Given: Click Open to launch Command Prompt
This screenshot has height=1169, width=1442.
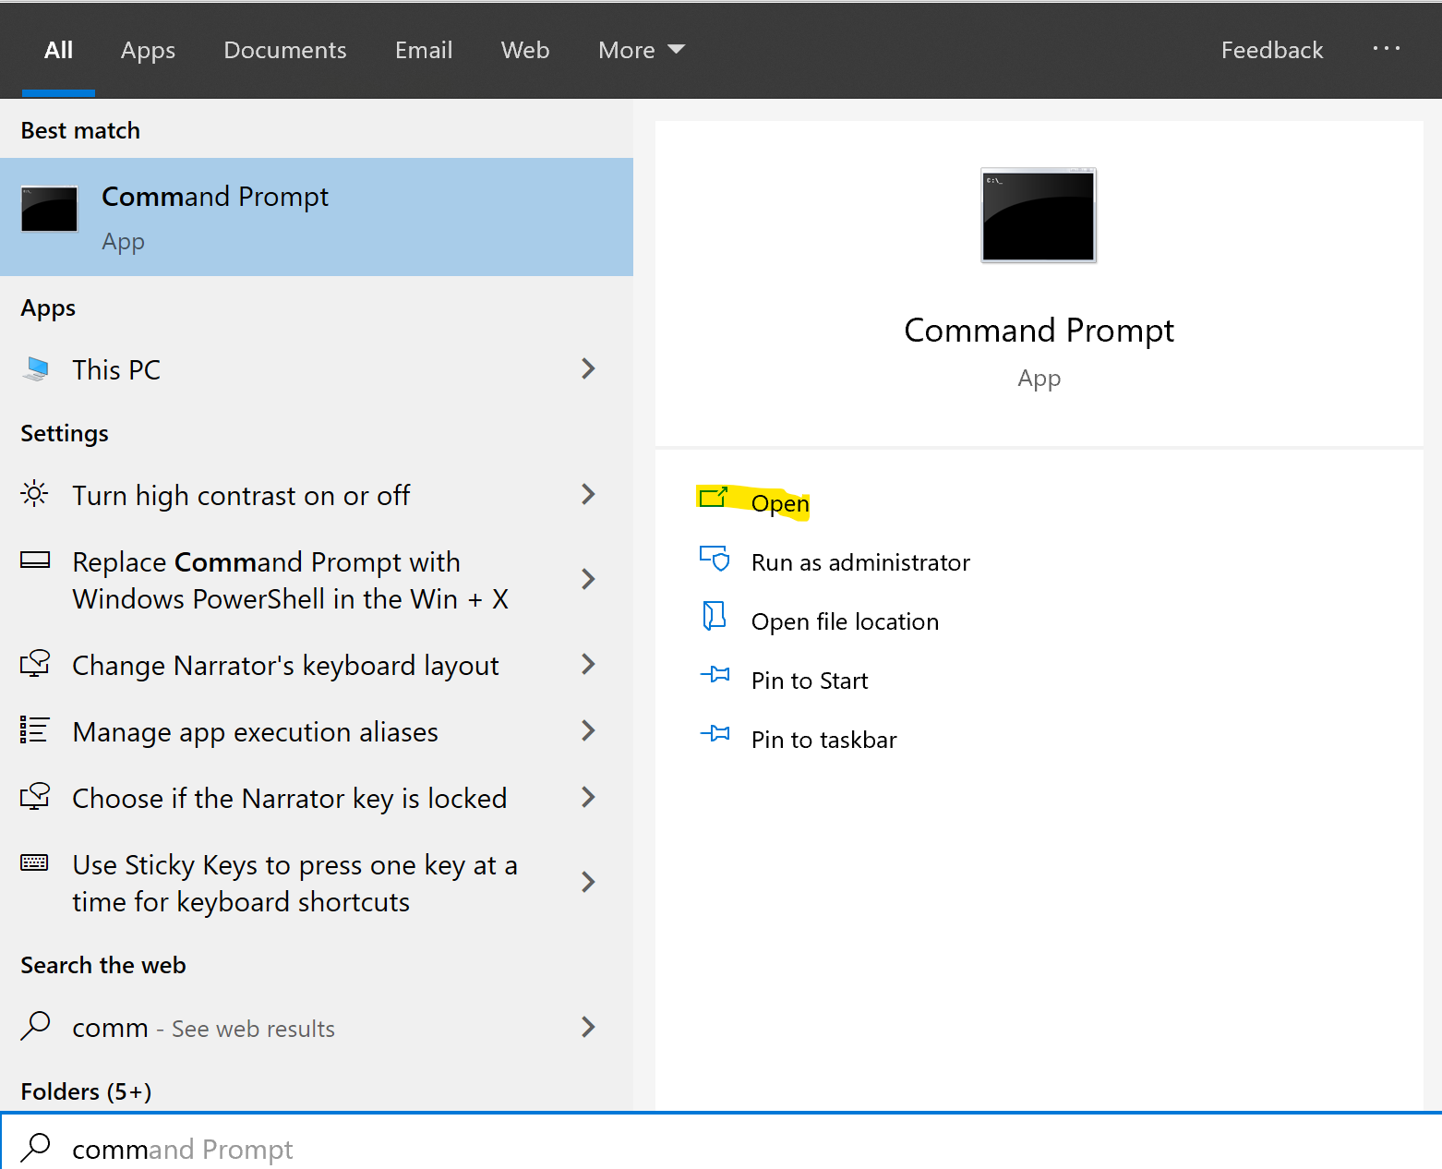Looking at the screenshot, I should 780,503.
